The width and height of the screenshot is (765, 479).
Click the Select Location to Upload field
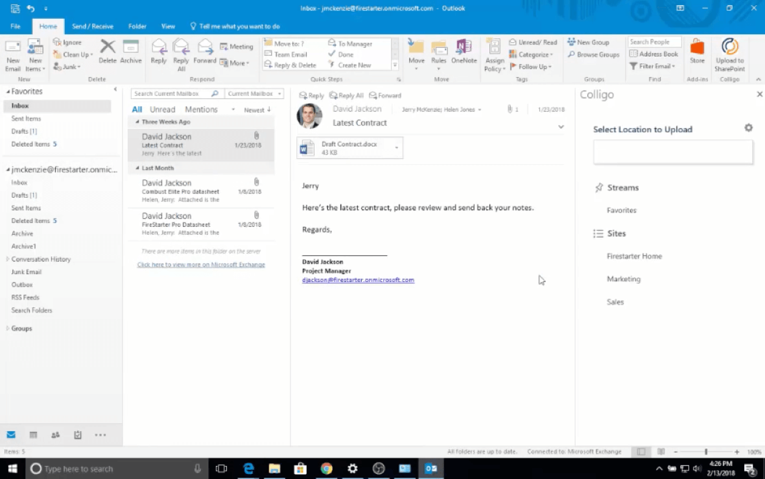pyautogui.click(x=673, y=152)
